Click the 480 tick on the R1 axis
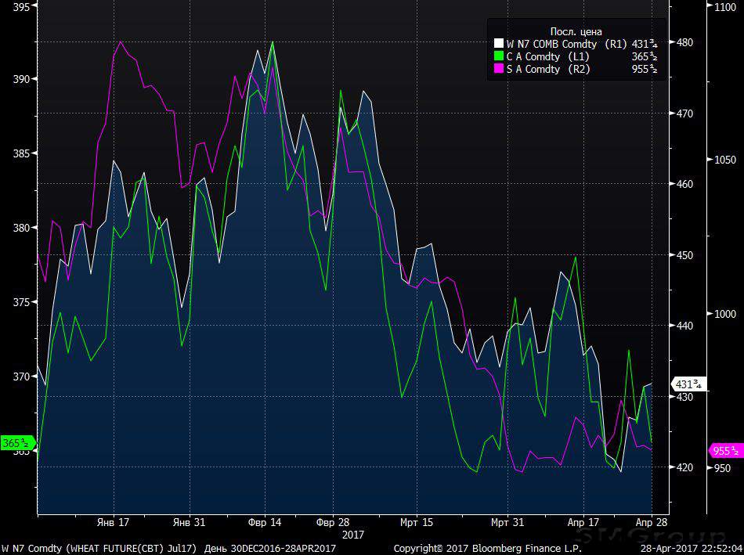 684,42
